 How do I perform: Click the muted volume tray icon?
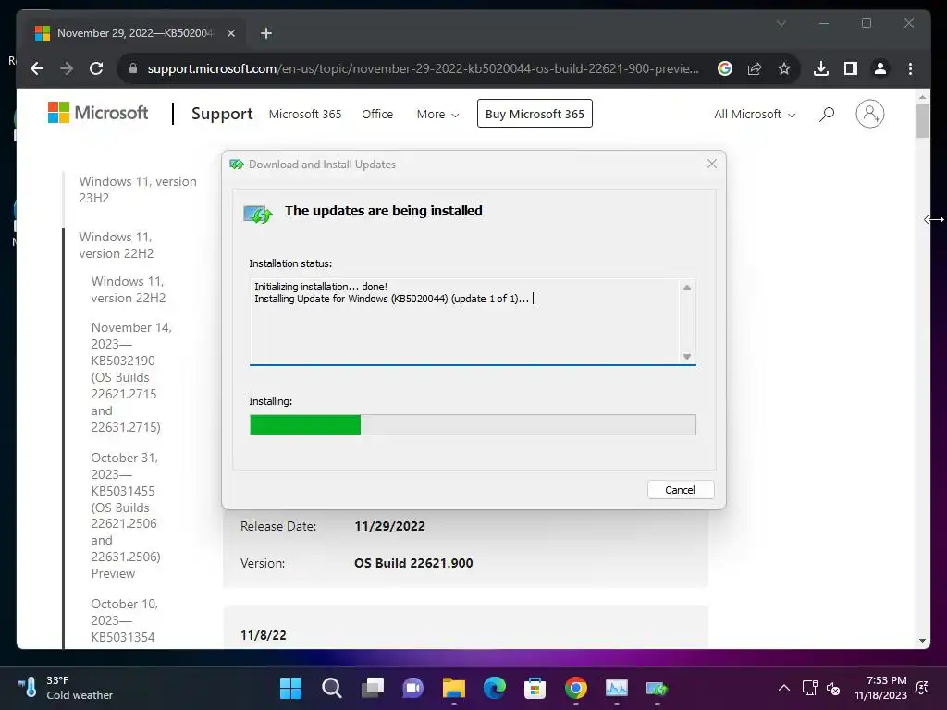(833, 688)
